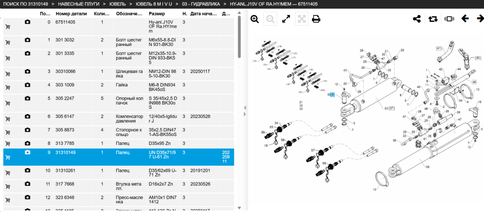Zoom in on the parts diagram

click(255, 19)
